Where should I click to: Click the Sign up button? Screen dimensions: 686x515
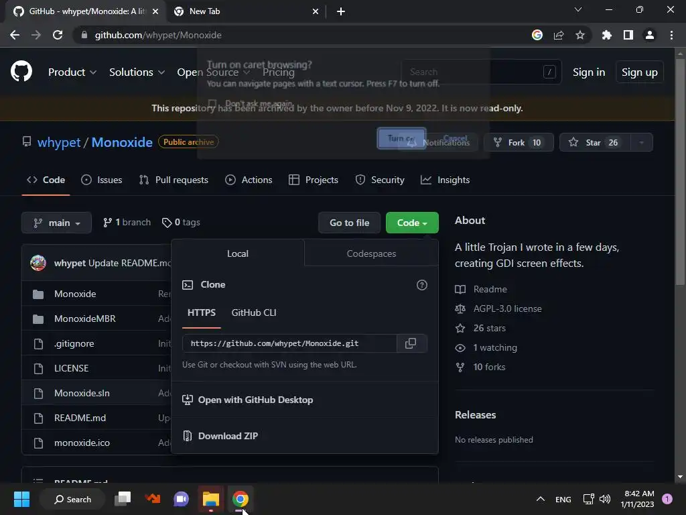(640, 72)
